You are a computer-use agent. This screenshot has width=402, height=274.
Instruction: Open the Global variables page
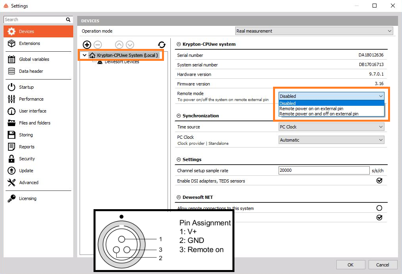[x=39, y=59]
